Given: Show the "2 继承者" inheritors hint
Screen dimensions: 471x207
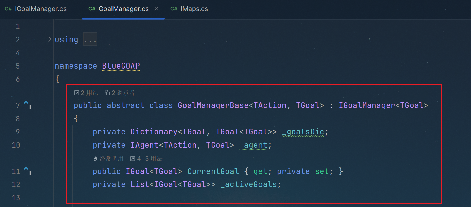Looking at the screenshot, I should (x=120, y=93).
